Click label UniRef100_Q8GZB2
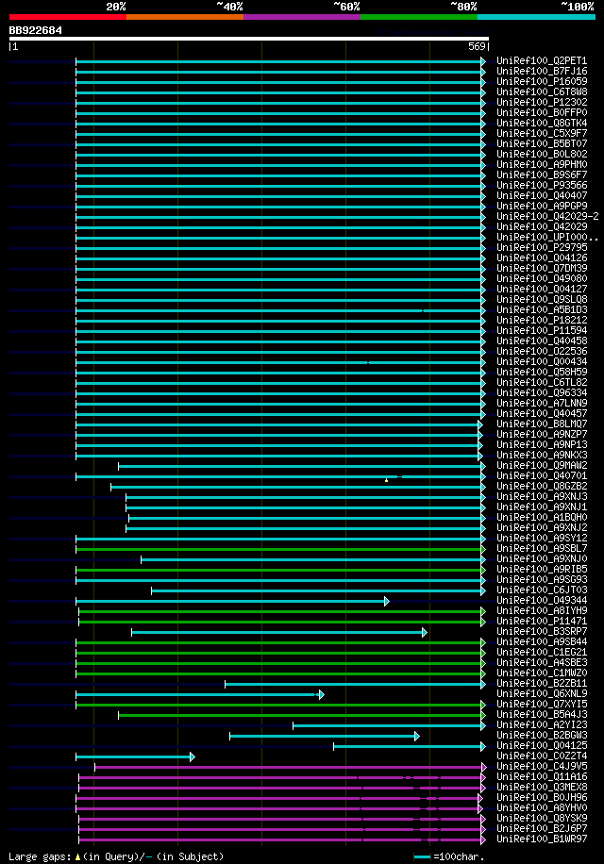Image resolution: width=604 pixels, height=864 pixels. (x=542, y=487)
